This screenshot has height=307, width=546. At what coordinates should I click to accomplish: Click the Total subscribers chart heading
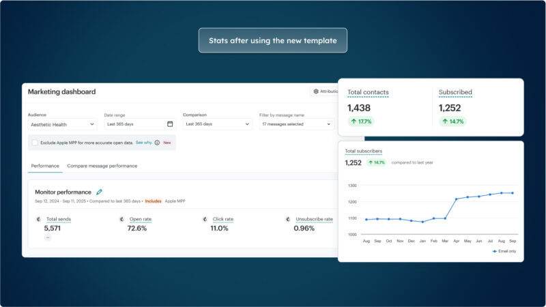[x=363, y=151]
